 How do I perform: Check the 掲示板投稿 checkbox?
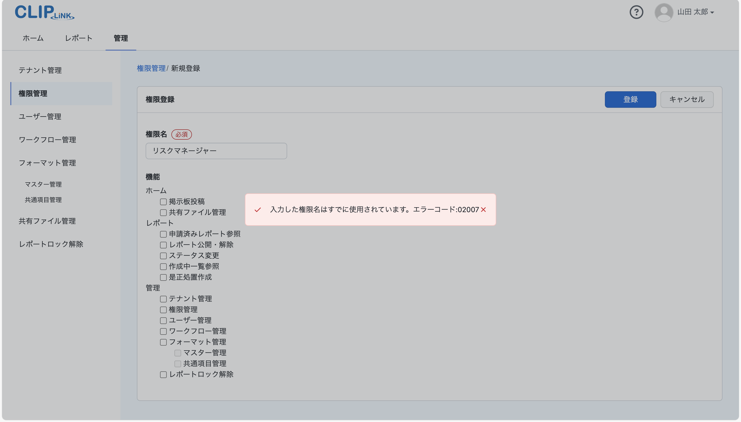(x=163, y=201)
